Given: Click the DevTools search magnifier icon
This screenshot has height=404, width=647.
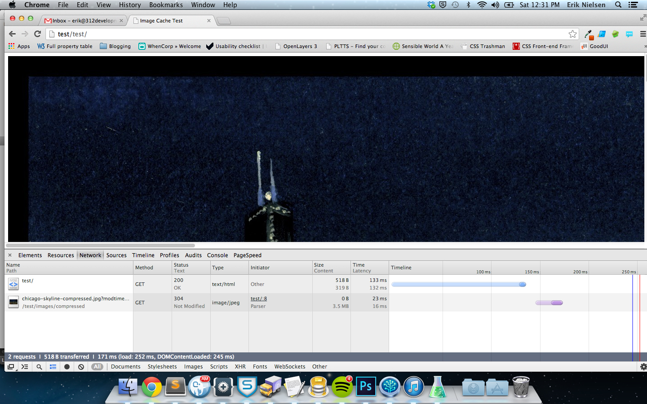Looking at the screenshot, I should point(39,367).
